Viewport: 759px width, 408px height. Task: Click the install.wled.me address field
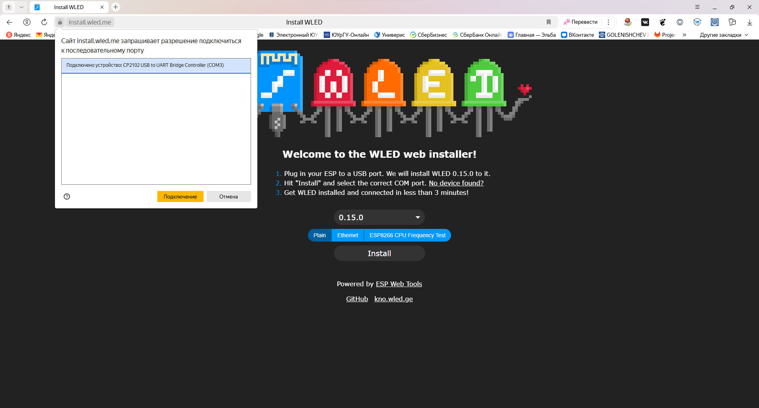(90, 22)
